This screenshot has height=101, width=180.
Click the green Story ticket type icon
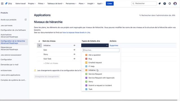86,82
